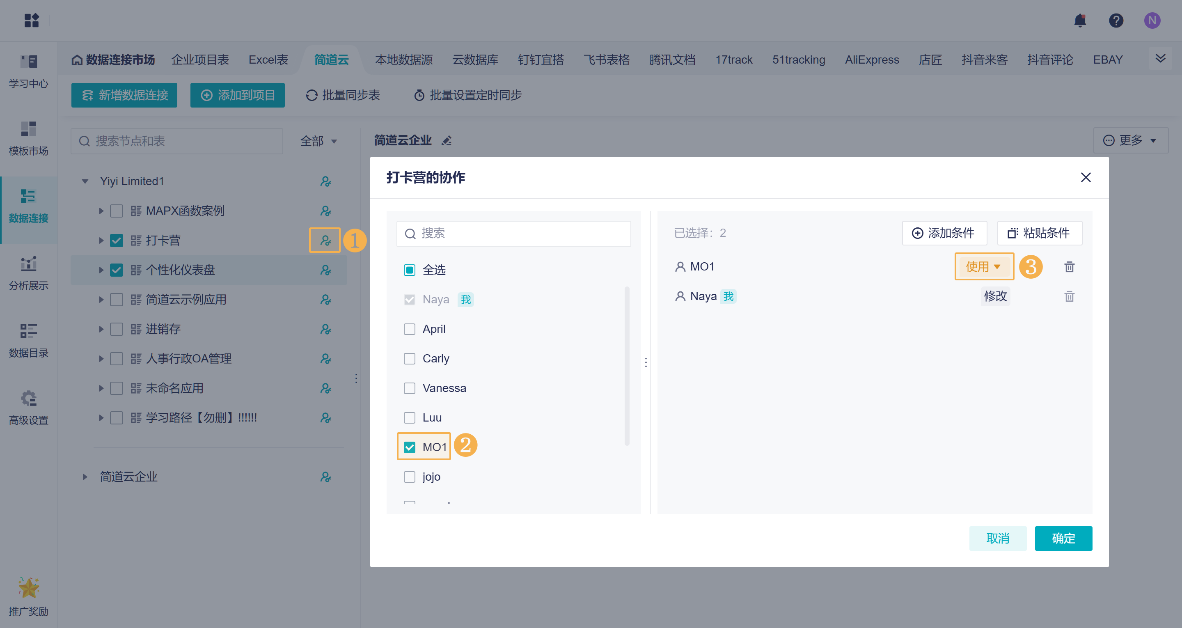Delete MO1 from selected collaborators

[1069, 267]
